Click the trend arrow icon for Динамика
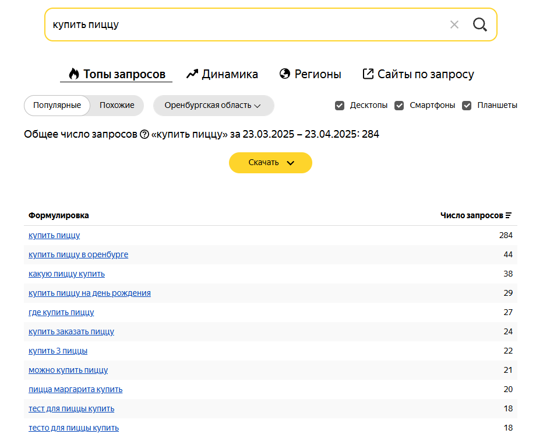The height and width of the screenshot is (437, 536). (192, 74)
